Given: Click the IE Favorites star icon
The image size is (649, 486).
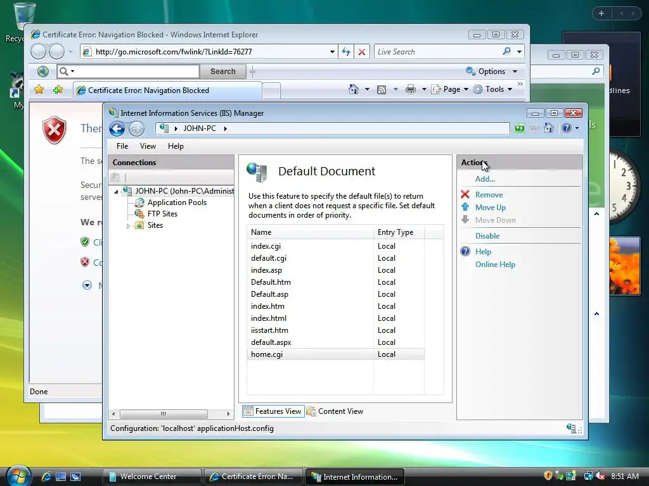Looking at the screenshot, I should tap(39, 90).
